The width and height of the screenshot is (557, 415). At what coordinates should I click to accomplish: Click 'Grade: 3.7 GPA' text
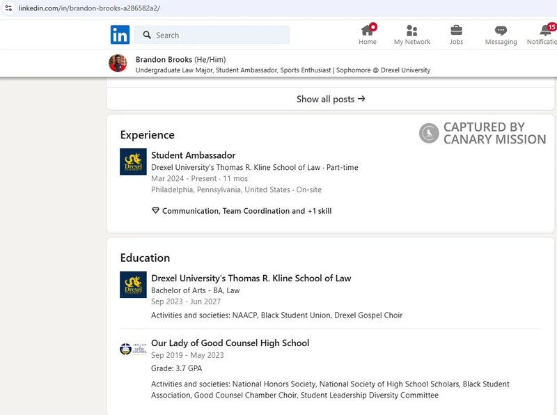(x=177, y=368)
